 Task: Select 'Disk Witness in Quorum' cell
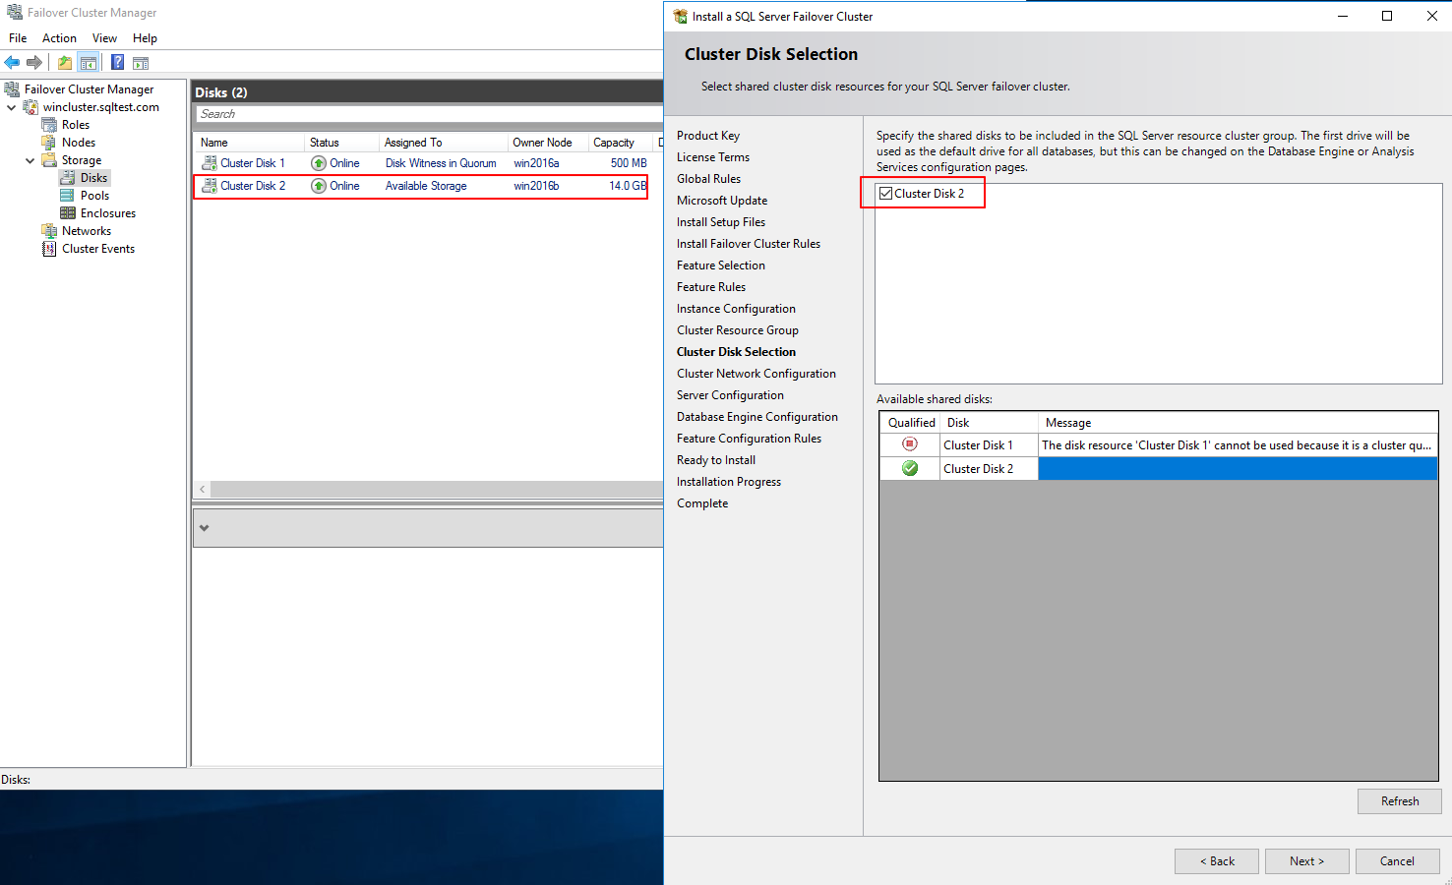click(441, 163)
